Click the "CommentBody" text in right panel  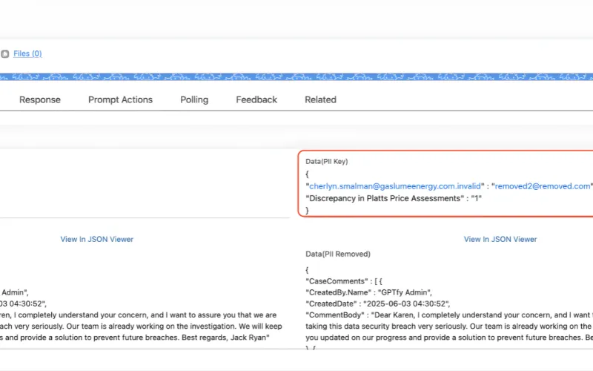coord(334,315)
